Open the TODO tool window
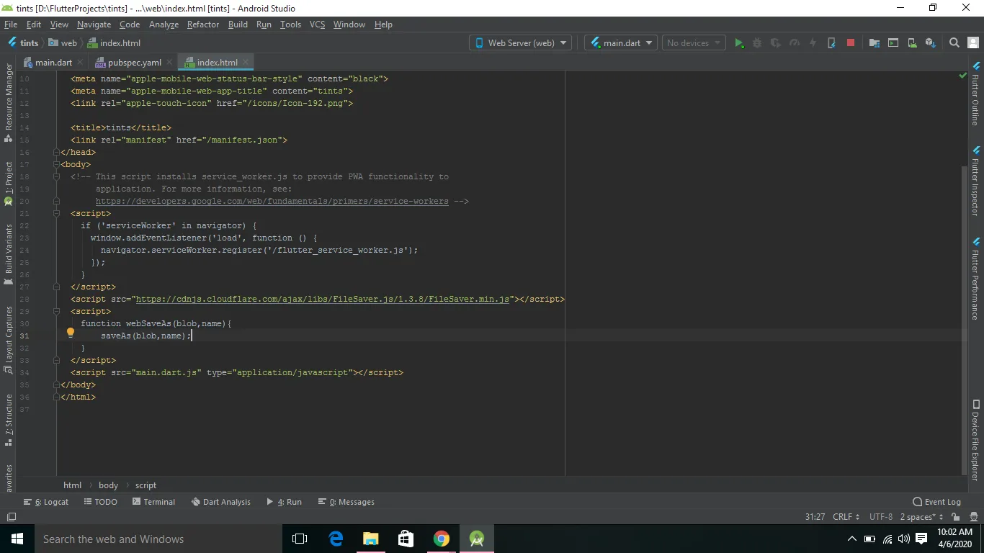Screen dimensions: 984x553 coord(101,502)
